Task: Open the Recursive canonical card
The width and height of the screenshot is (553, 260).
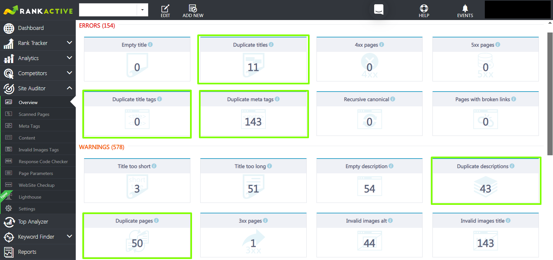Action: (370, 114)
